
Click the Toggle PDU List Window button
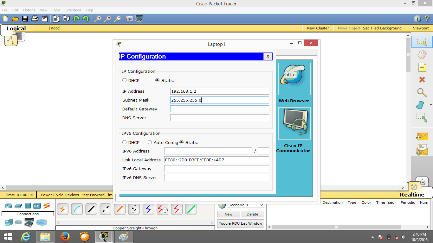click(240, 223)
